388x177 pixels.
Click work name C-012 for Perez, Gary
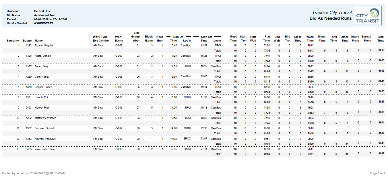pos(119,66)
